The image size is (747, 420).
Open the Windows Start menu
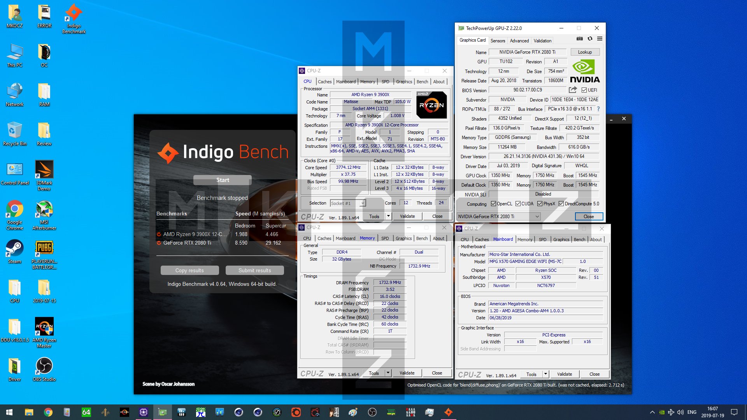point(9,412)
